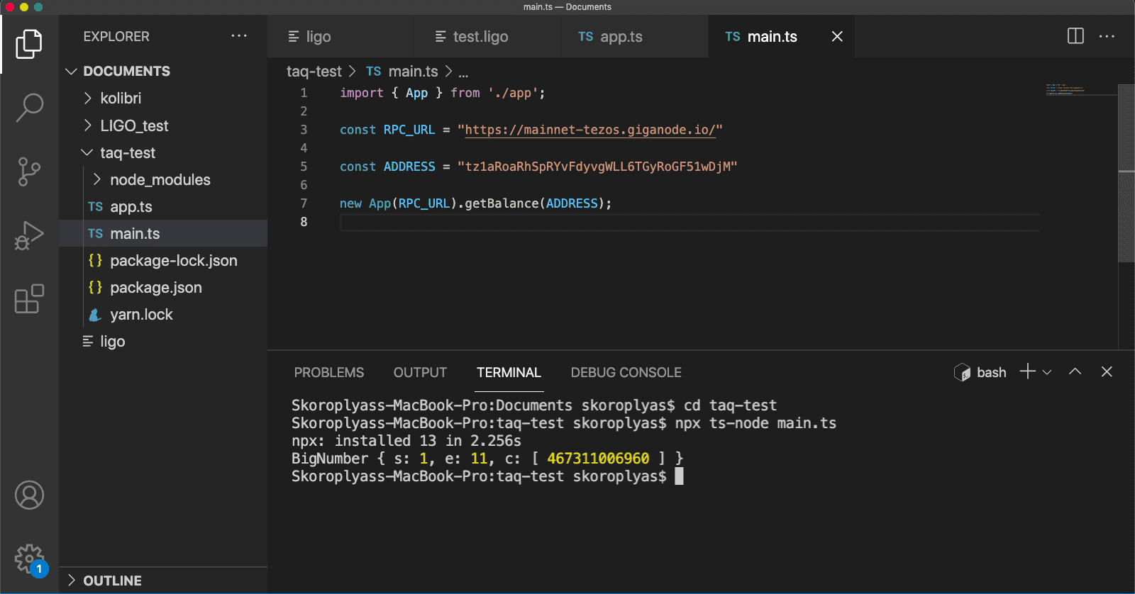Open terminal launch profile dropdown arrow
The height and width of the screenshot is (594, 1135).
(1047, 372)
